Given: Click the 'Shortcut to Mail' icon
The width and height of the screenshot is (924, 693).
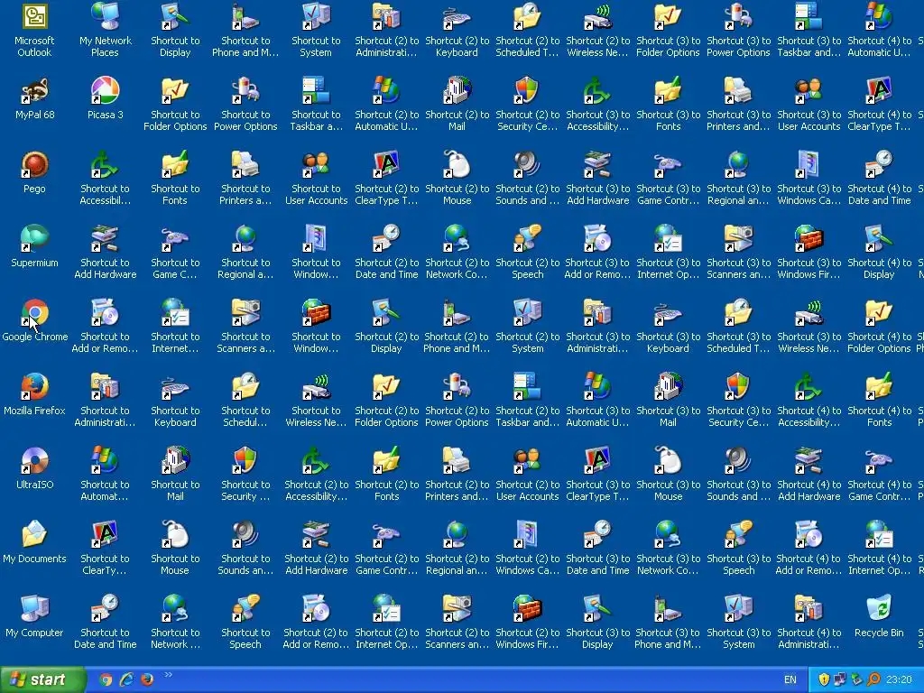Looking at the screenshot, I should coord(175,461).
